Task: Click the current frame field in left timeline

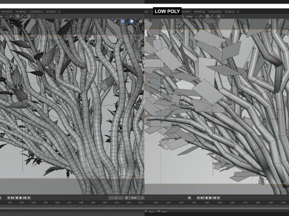Action: point(116,198)
